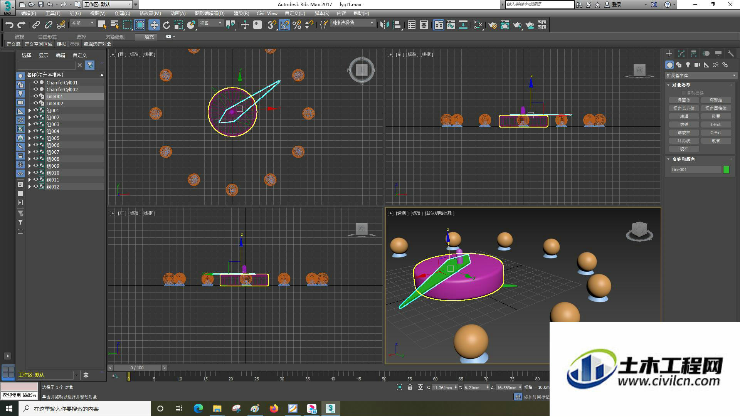
Task: Toggle visibility of 组001
Action: 35,110
